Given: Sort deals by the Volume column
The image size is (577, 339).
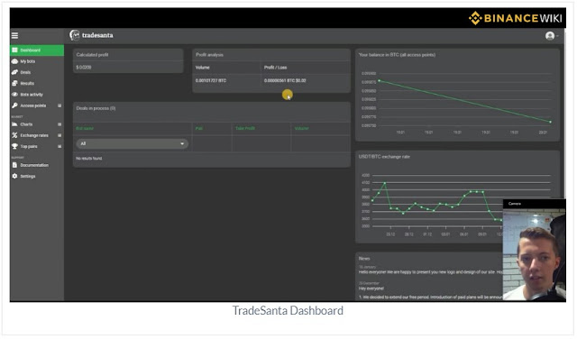Looking at the screenshot, I should [x=301, y=128].
